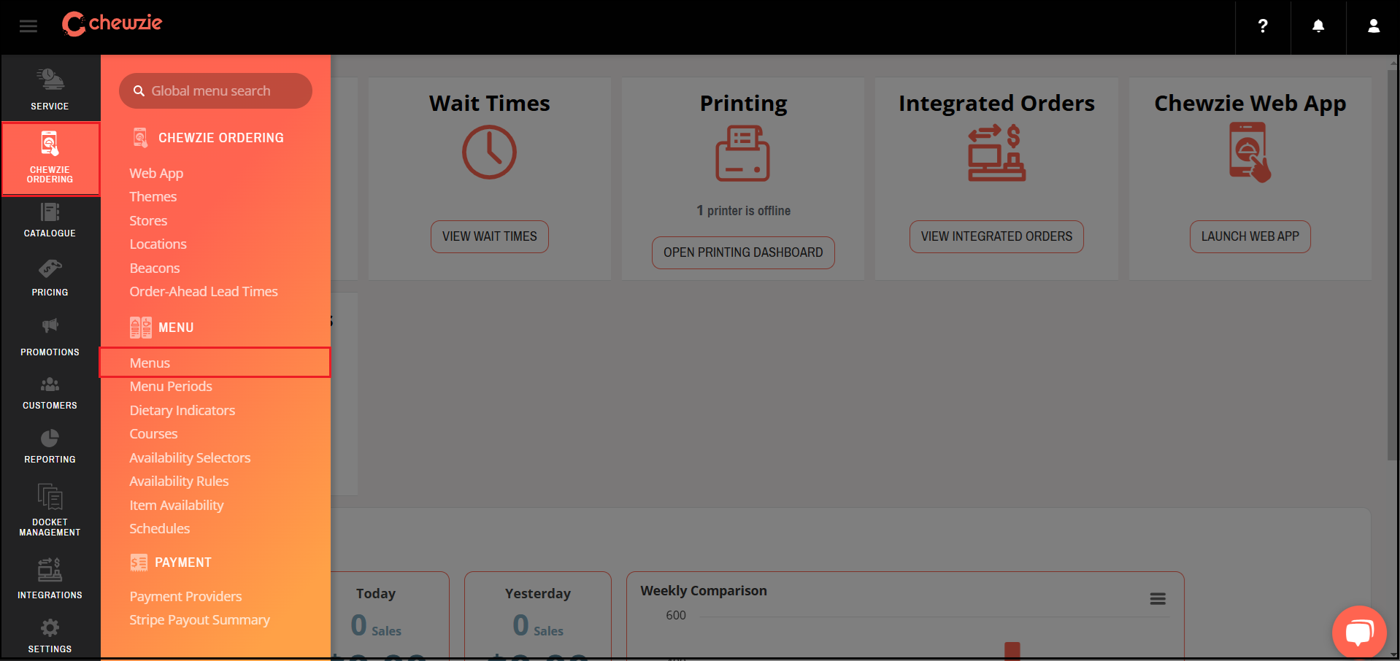Click Launch Web App button
This screenshot has width=1400, height=661.
coord(1250,236)
